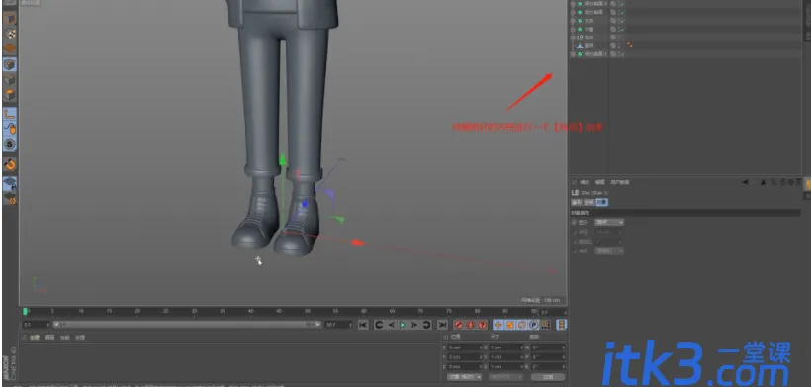Go to start of animation
811x387 pixels.
click(363, 325)
